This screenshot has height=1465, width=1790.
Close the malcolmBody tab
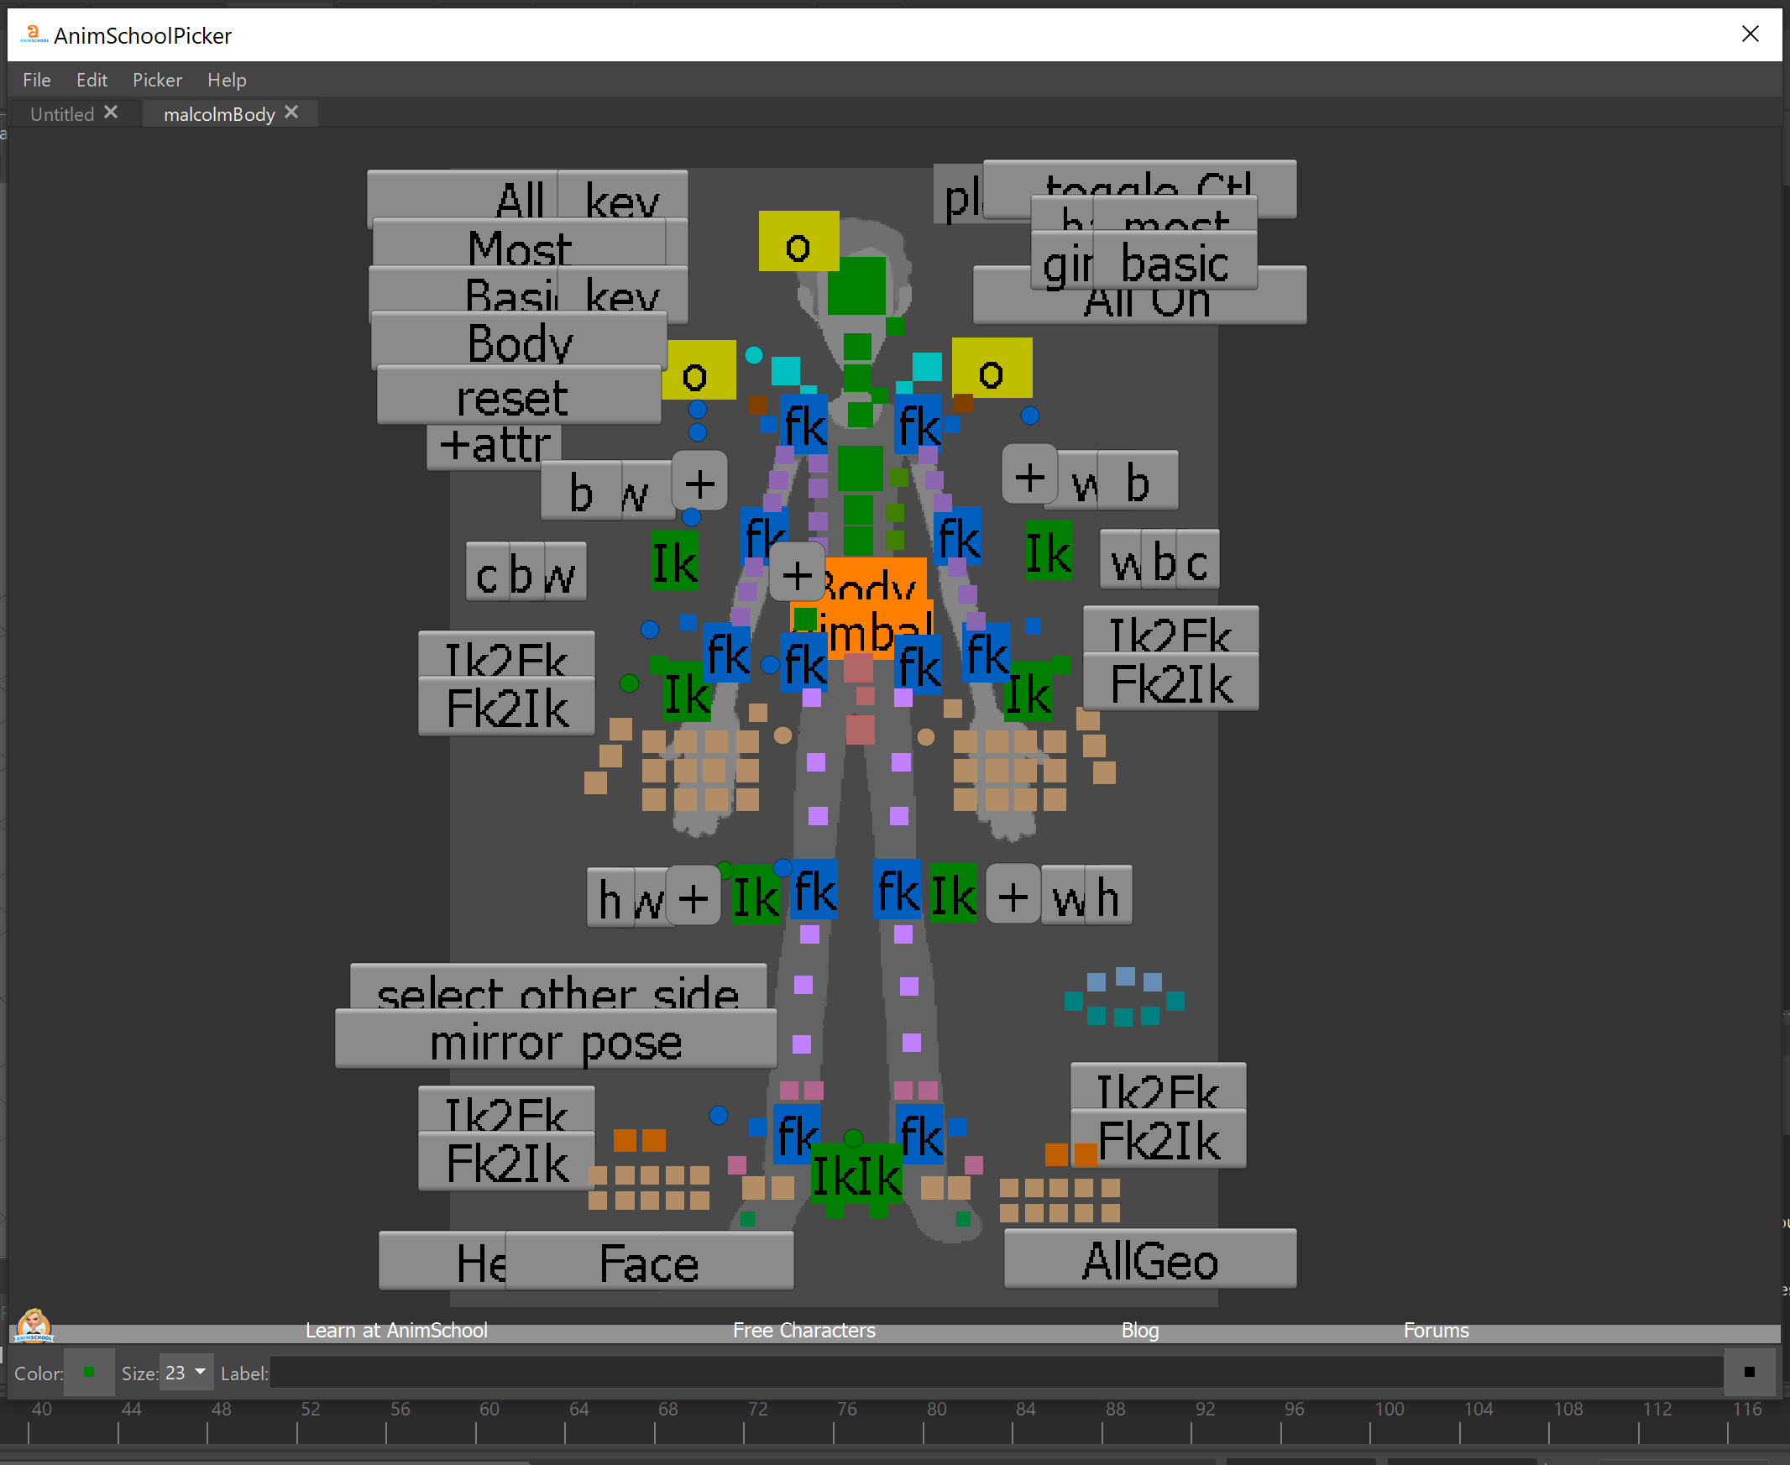tap(291, 112)
